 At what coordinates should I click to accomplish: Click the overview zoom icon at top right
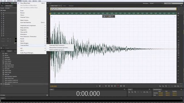pyautogui.click(x=179, y=9)
